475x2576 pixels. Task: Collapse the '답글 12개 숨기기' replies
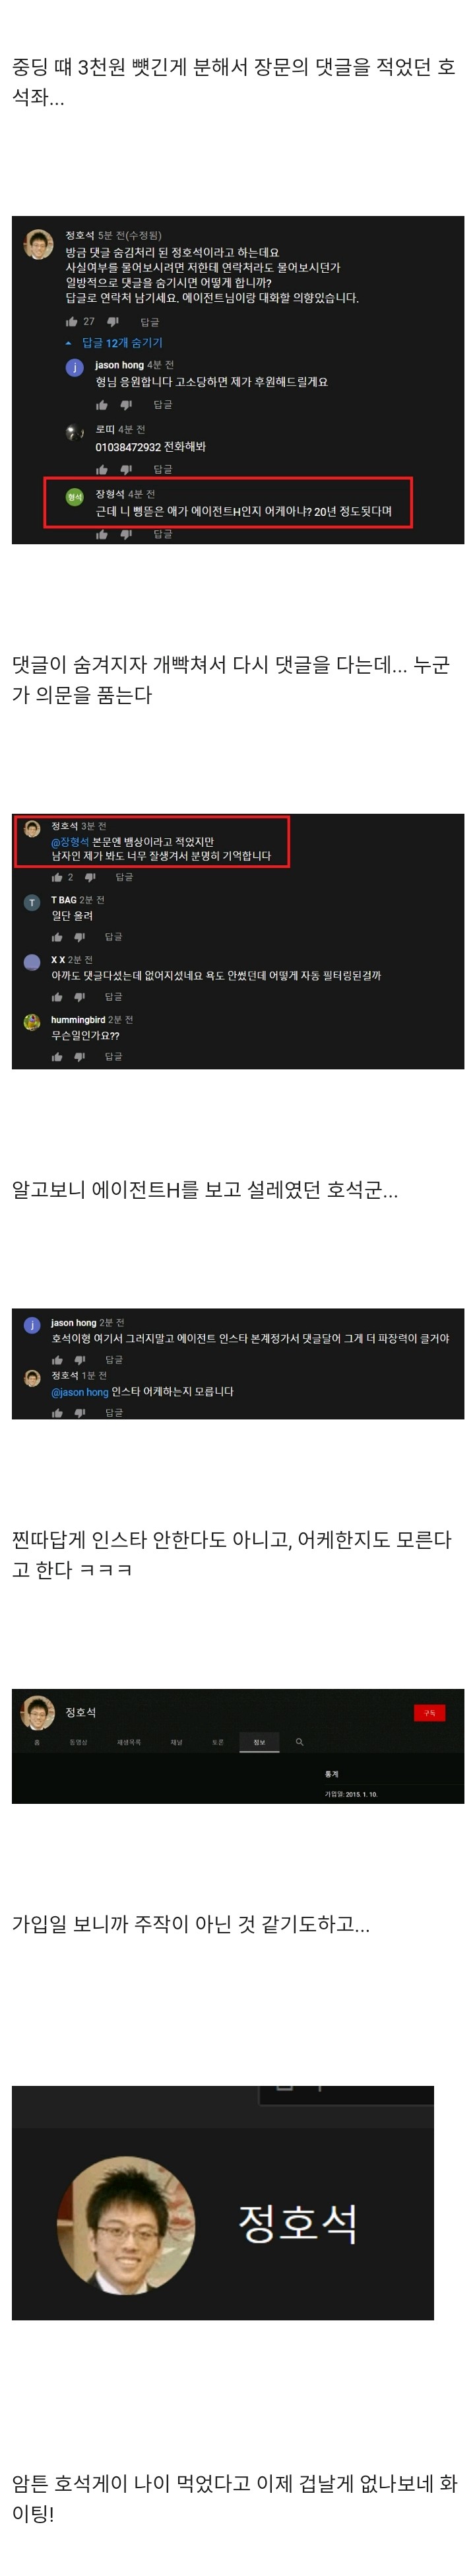(122, 343)
